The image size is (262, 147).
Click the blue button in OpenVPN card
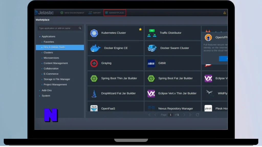coord(223,59)
